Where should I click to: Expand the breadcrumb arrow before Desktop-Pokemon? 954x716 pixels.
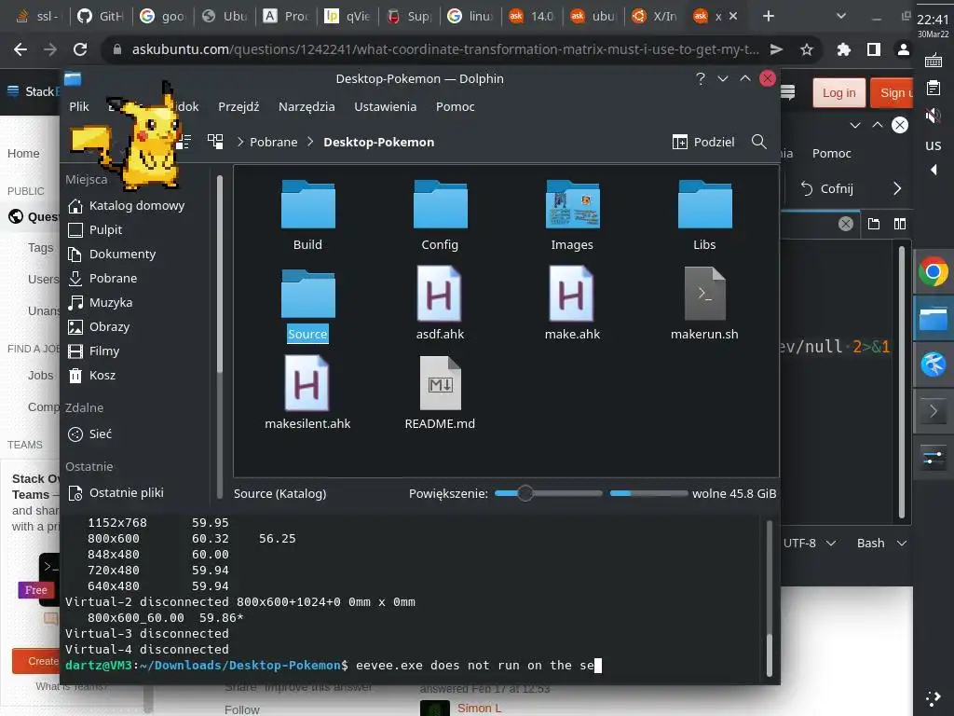[310, 142]
